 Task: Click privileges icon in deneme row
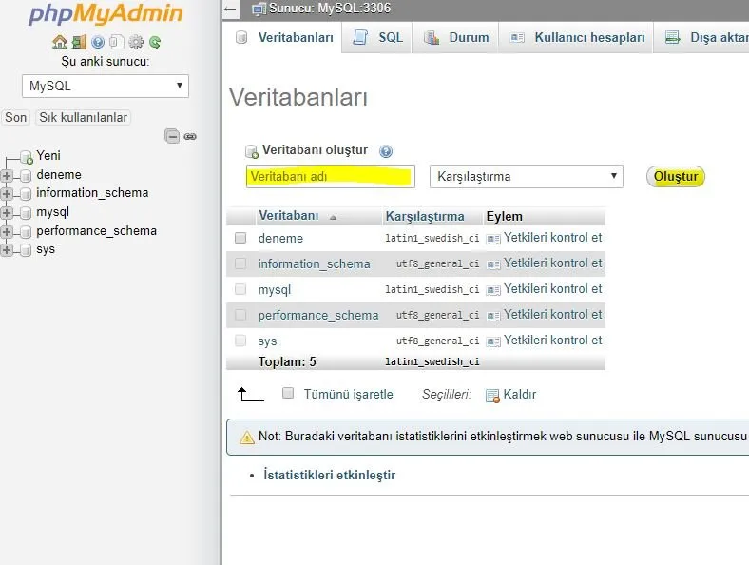pos(493,238)
